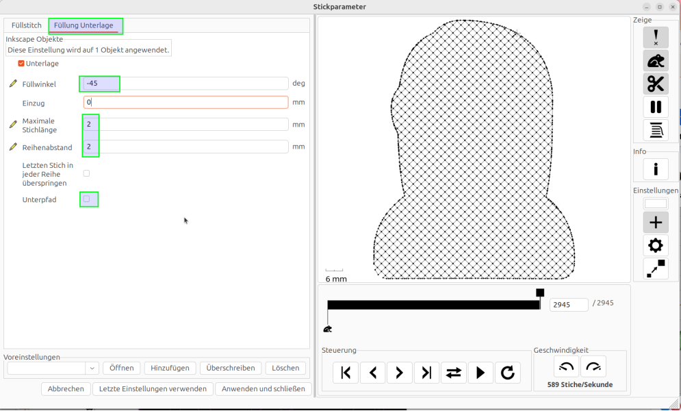Screen dimensions: 681x411
Task: Expand the Voreinstellungen presets dropdown
Action: [x=92, y=369]
